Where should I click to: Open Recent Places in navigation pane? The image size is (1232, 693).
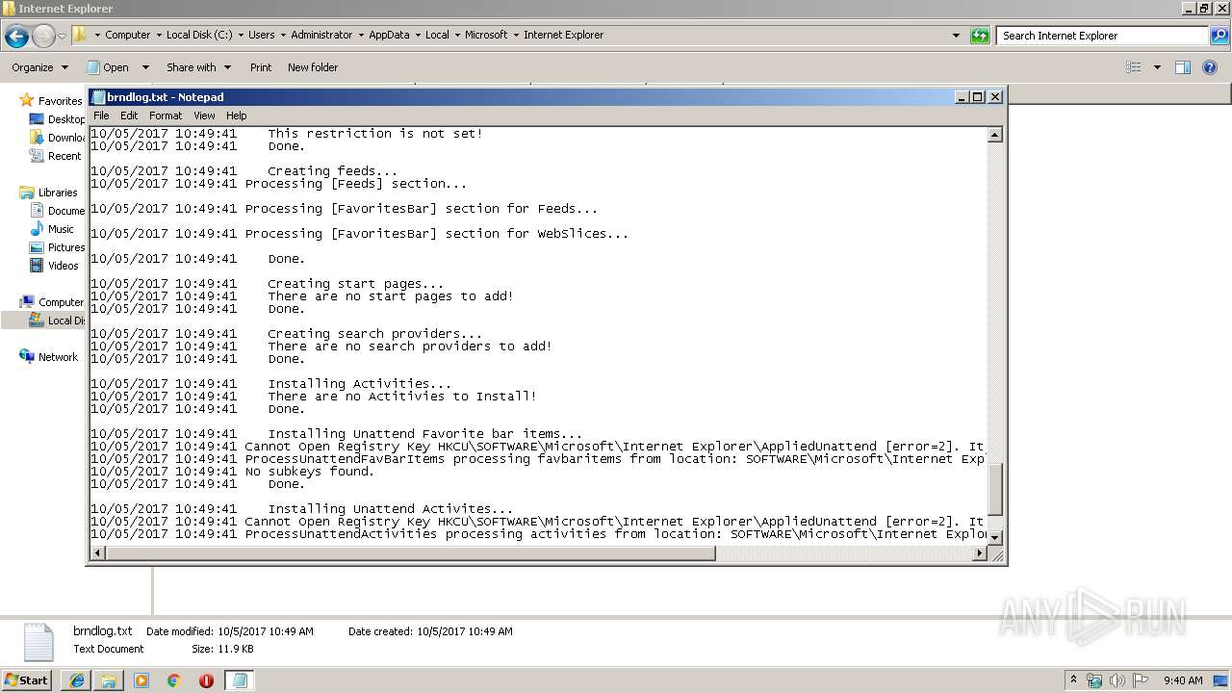click(x=57, y=156)
